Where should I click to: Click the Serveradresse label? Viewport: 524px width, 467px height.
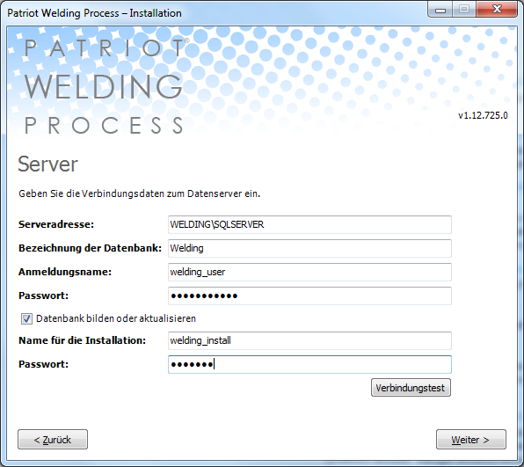coord(56,224)
